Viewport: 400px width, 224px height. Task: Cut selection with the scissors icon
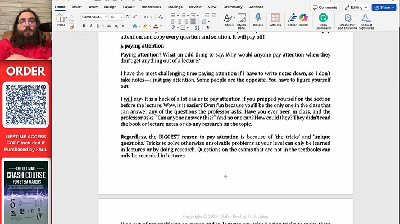[72, 16]
